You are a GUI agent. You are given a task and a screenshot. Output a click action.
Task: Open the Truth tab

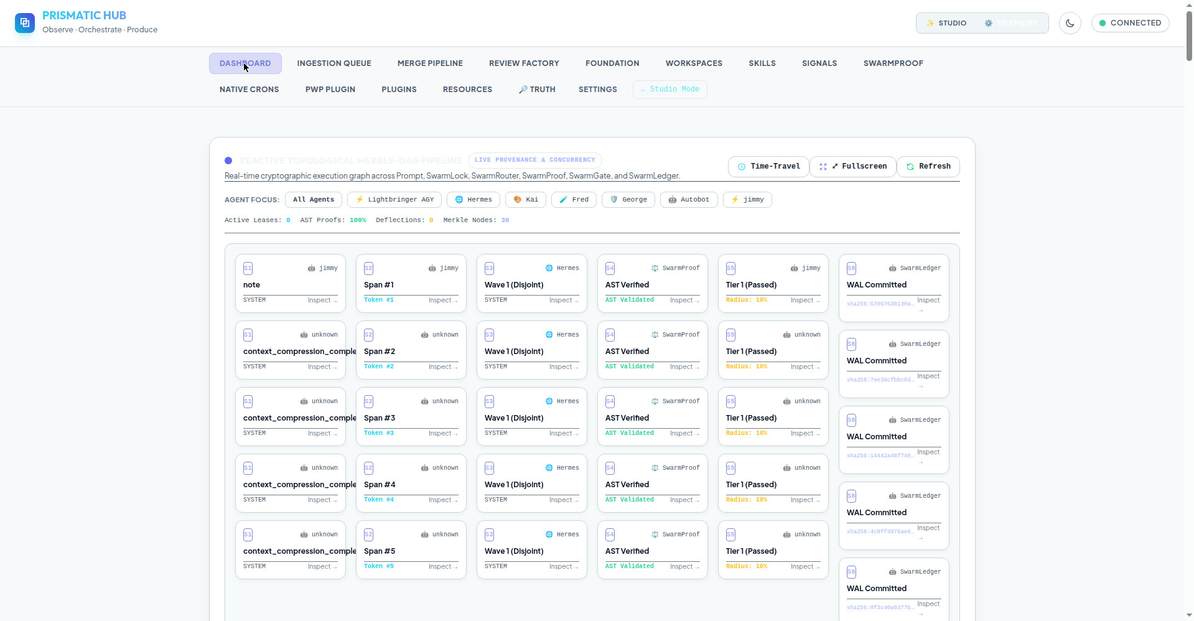[536, 90]
